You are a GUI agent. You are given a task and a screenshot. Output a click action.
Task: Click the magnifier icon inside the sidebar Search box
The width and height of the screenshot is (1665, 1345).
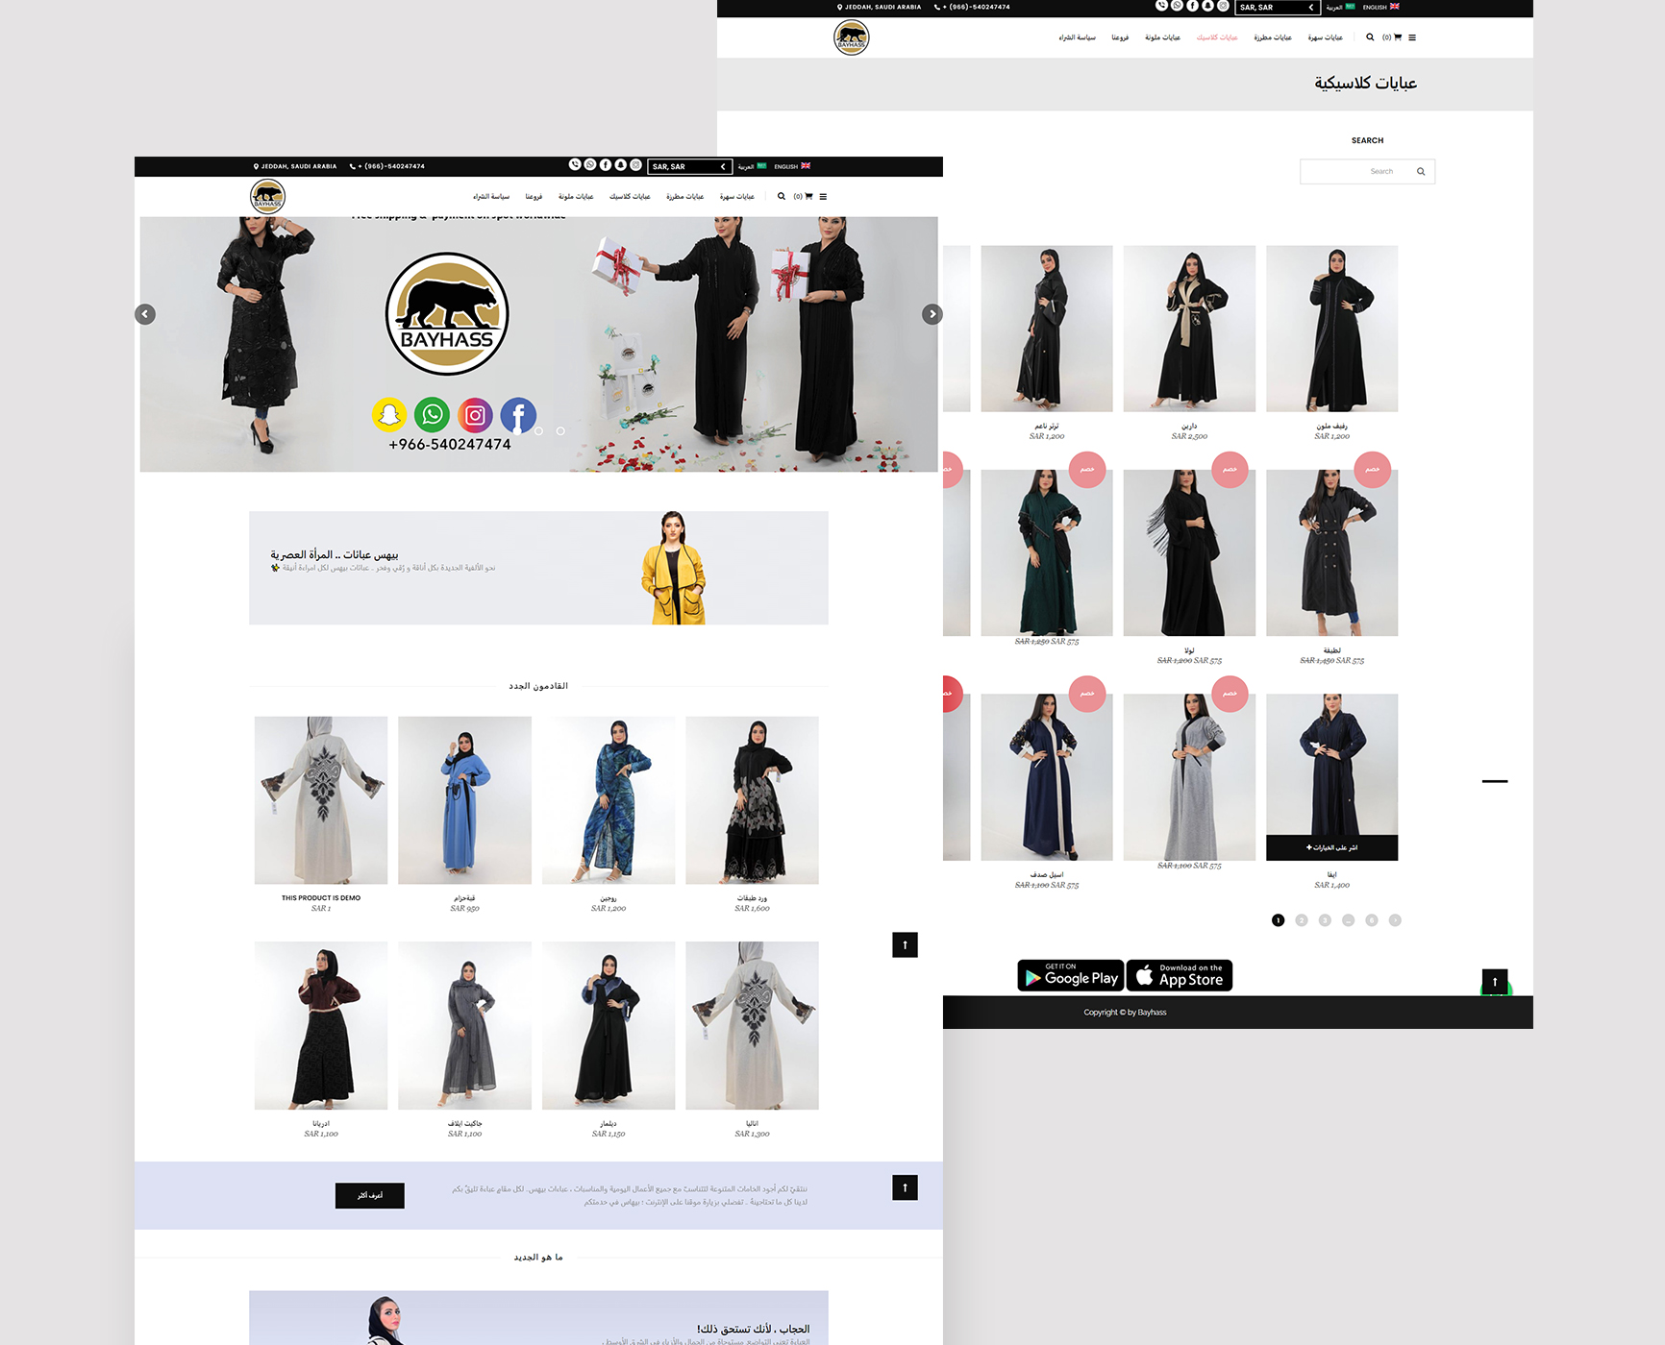click(1421, 172)
